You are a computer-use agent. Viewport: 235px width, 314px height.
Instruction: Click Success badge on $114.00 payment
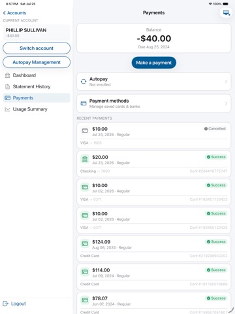pyautogui.click(x=216, y=270)
